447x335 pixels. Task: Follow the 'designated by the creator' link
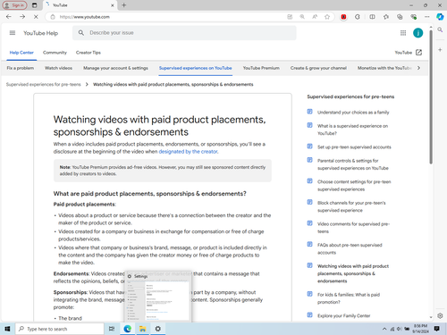click(188, 151)
